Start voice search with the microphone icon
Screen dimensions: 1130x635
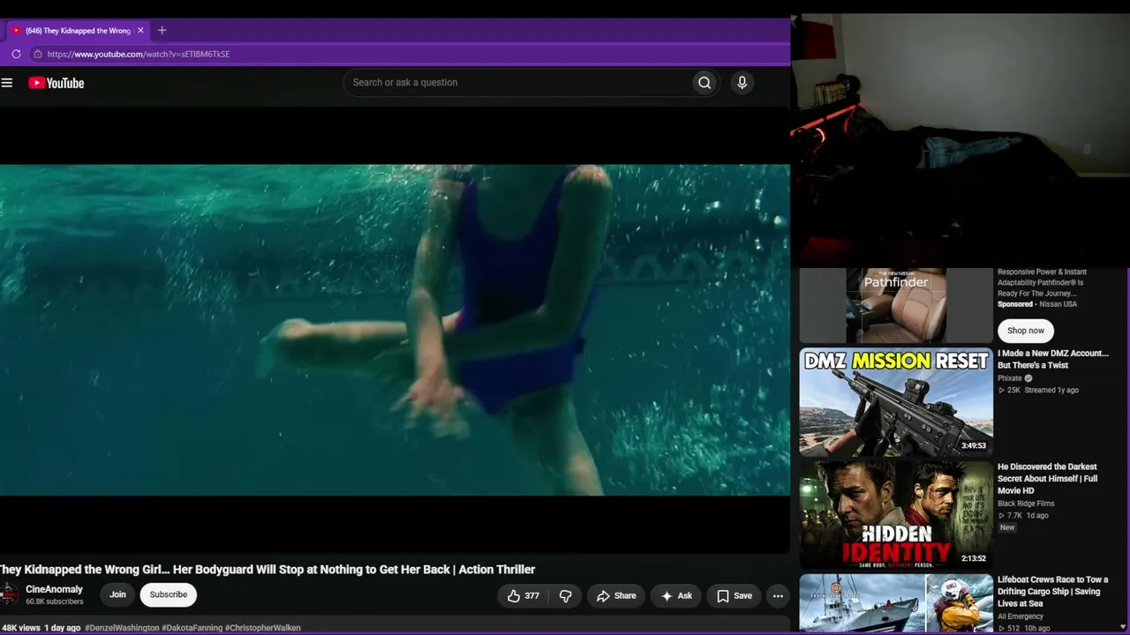[x=742, y=83]
